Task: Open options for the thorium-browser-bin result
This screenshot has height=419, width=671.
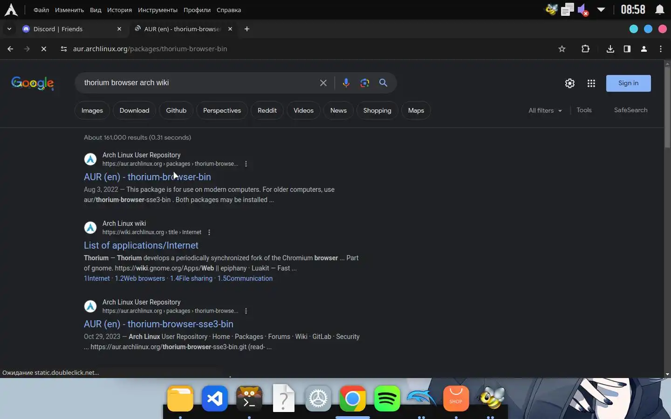Action: pyautogui.click(x=246, y=164)
